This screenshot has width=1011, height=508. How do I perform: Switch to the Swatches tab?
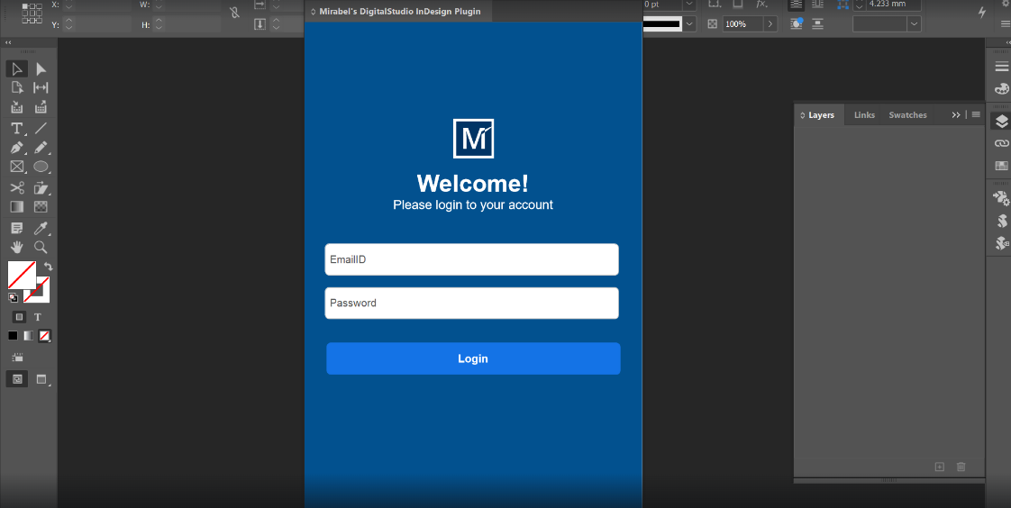[x=907, y=114]
